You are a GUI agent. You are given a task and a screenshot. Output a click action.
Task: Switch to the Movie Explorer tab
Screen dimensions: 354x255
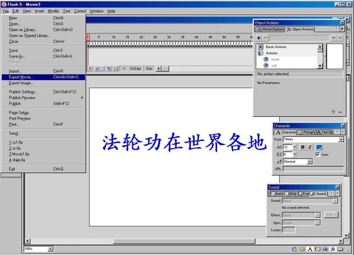pos(270,29)
